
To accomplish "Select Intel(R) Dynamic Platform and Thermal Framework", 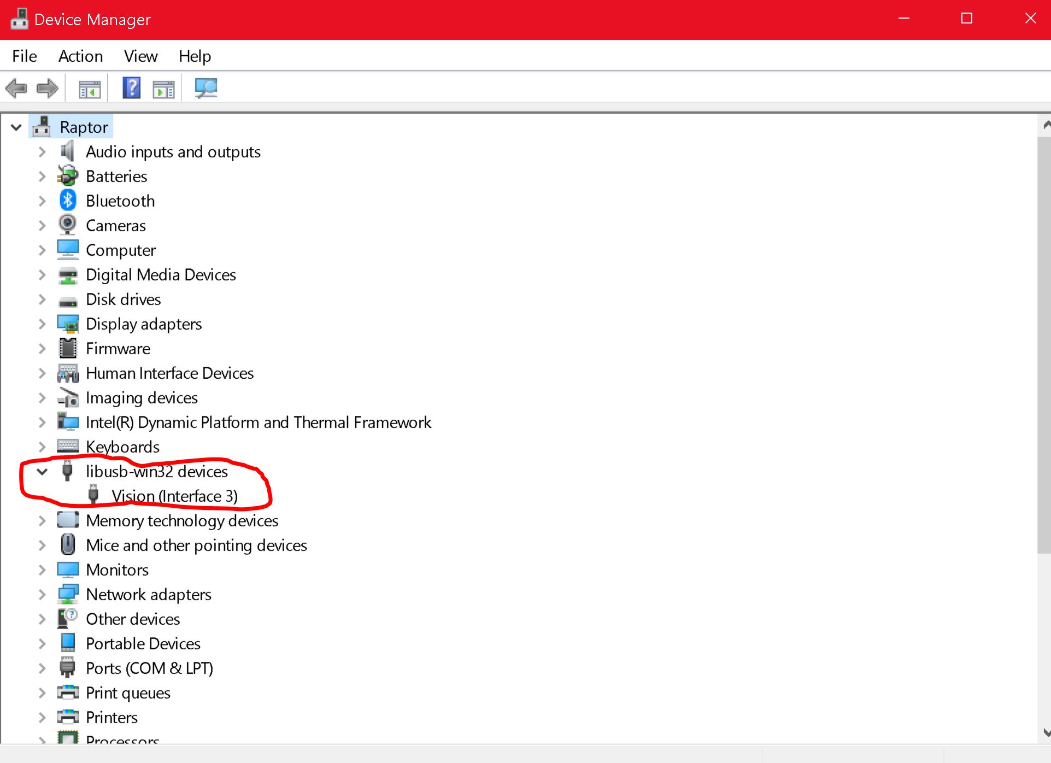I will [x=258, y=422].
